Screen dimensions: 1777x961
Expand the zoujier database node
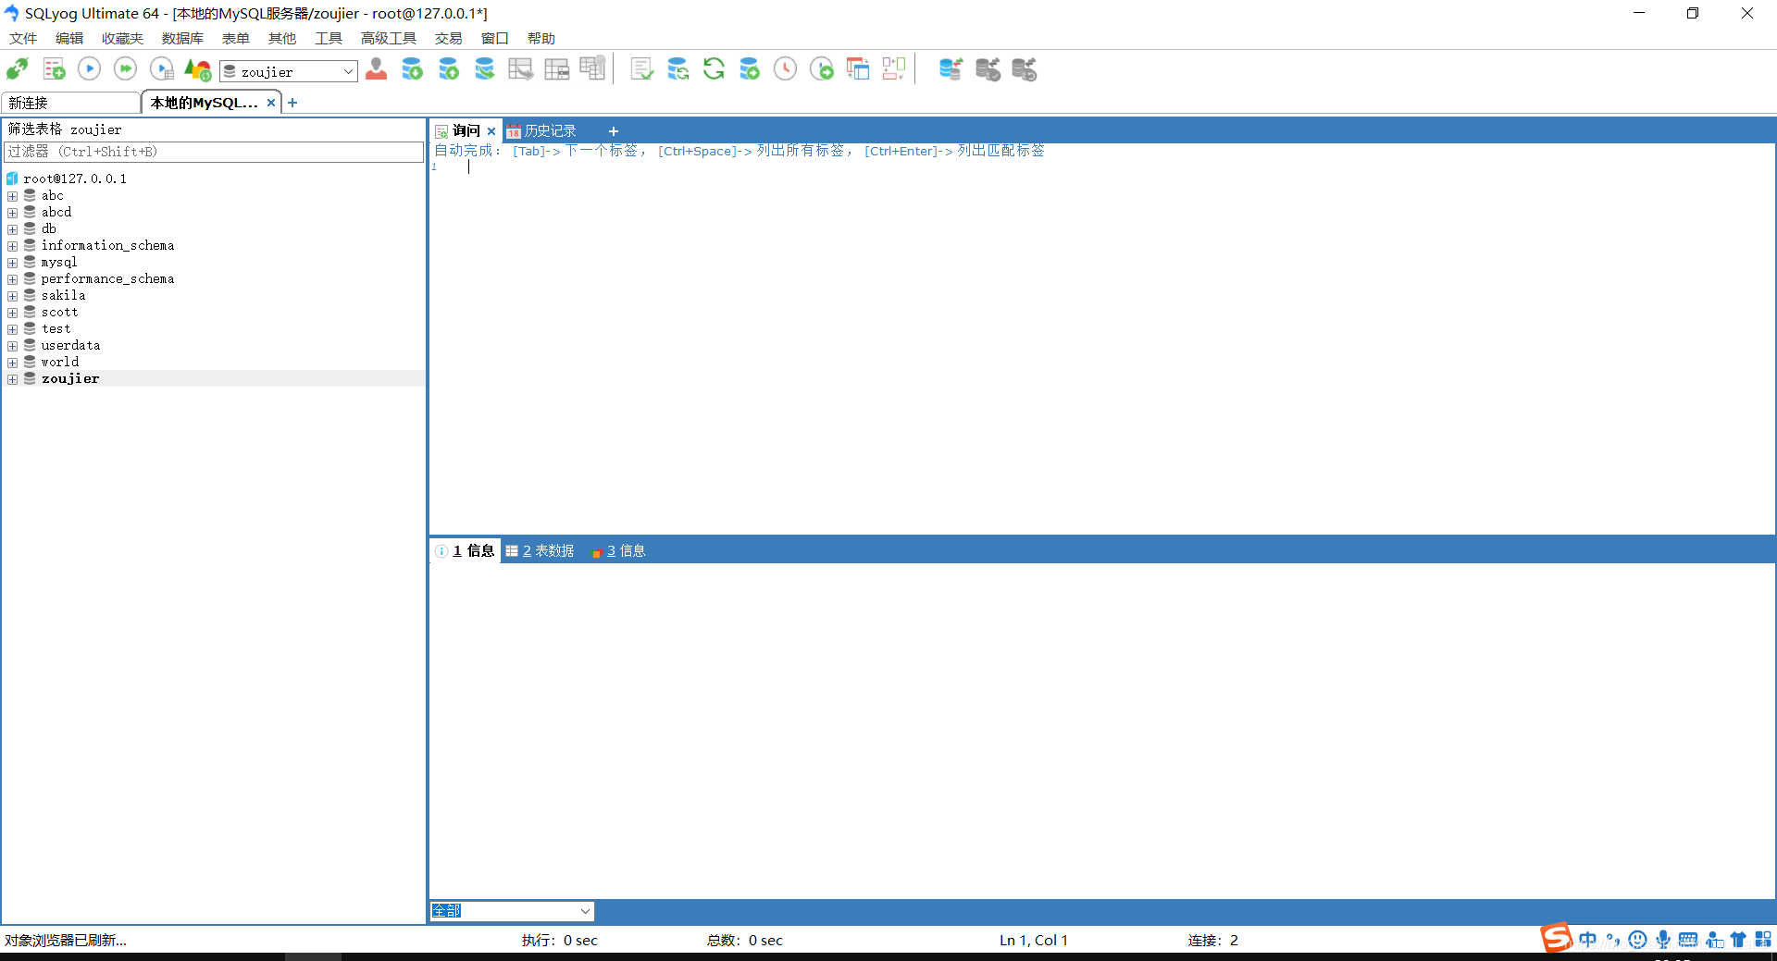tap(13, 379)
